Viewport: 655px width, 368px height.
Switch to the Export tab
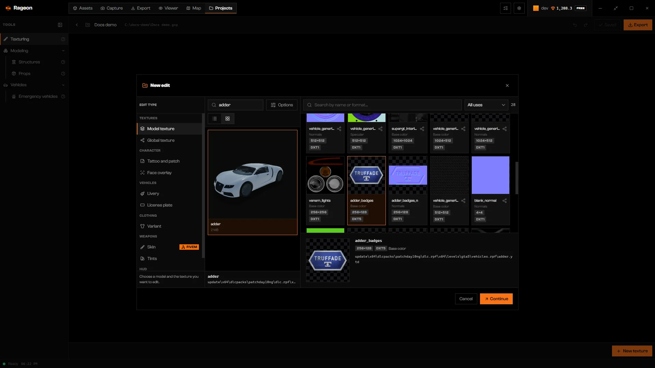pyautogui.click(x=141, y=8)
